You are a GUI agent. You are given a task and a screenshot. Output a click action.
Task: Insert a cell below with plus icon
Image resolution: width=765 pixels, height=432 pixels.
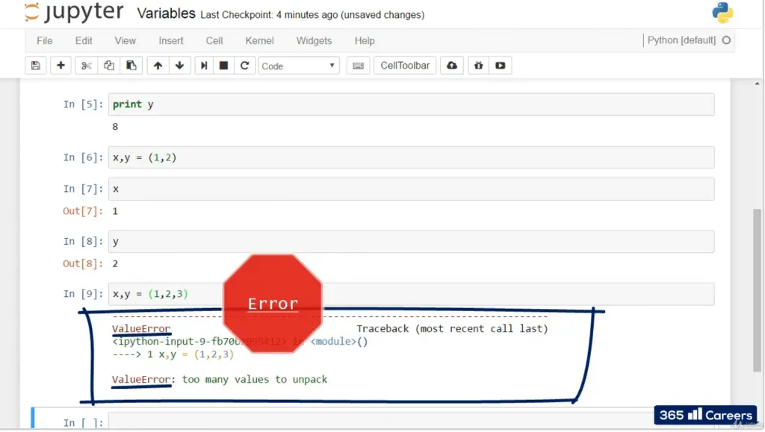coord(61,66)
